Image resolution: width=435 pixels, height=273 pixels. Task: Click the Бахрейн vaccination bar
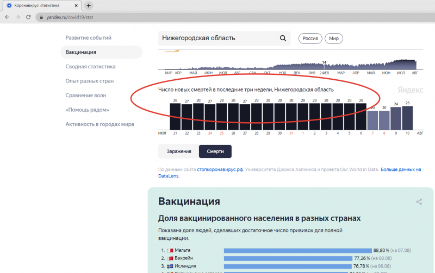coord(288,258)
